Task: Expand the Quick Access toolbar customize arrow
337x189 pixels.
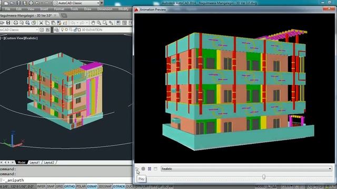Action: [x=102, y=3]
